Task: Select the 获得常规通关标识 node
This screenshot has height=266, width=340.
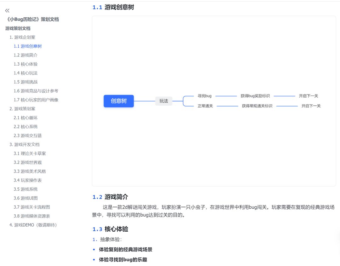Action: click(257, 106)
